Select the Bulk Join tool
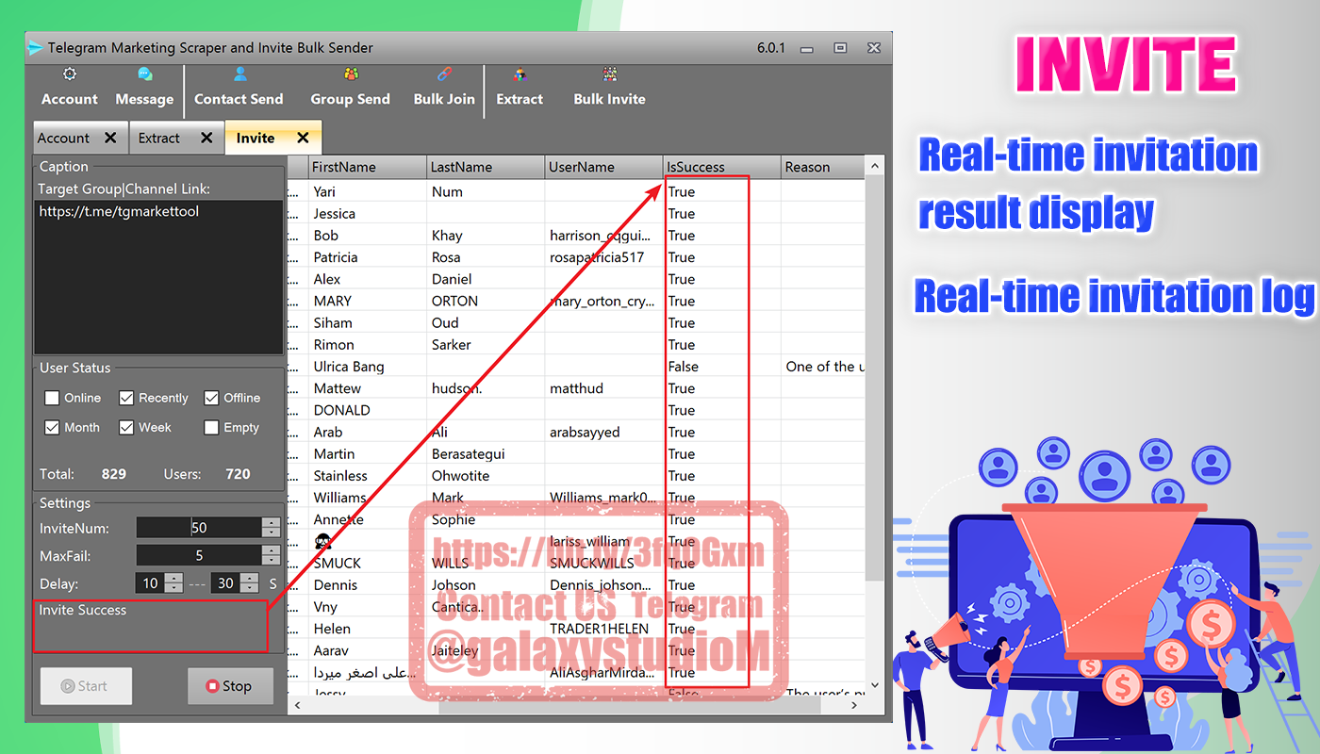 pyautogui.click(x=444, y=88)
